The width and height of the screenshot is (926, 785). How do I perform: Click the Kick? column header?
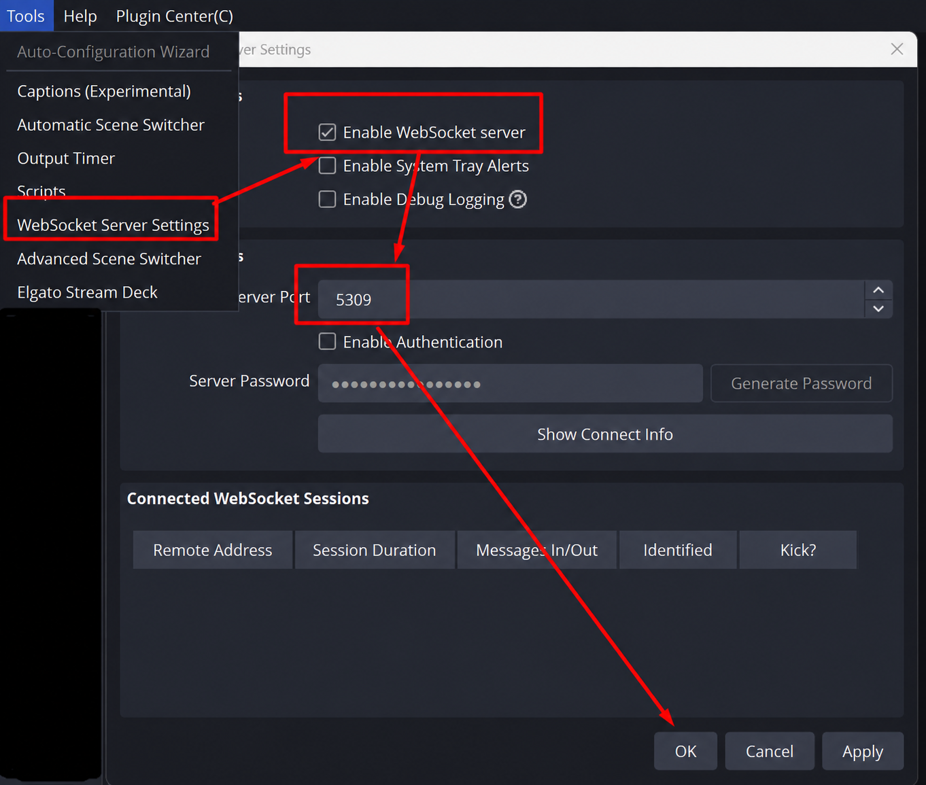tap(798, 550)
